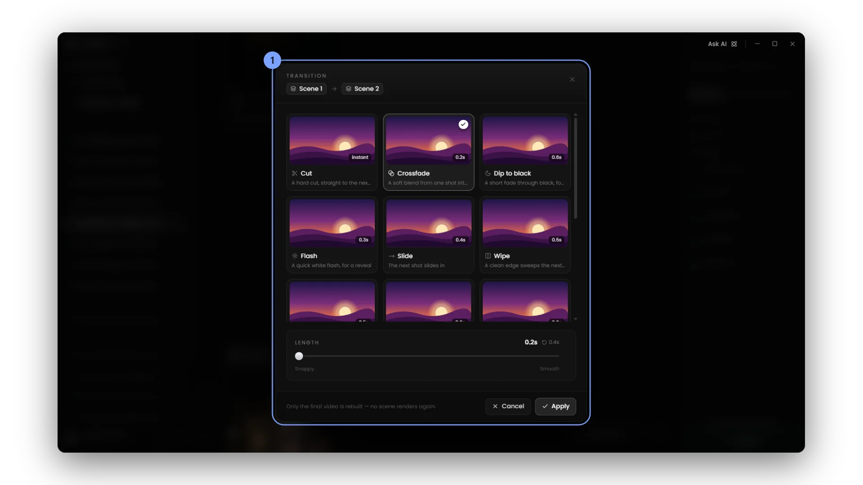Reset length to 0.4s default
Image resolution: width=863 pixels, height=485 pixels.
[551, 342]
